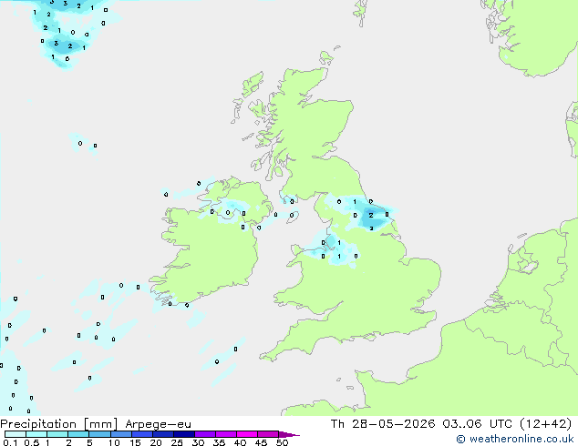Click the legend arrow tip beyond 50
The width and height of the screenshot is (578, 446).
tap(289, 434)
